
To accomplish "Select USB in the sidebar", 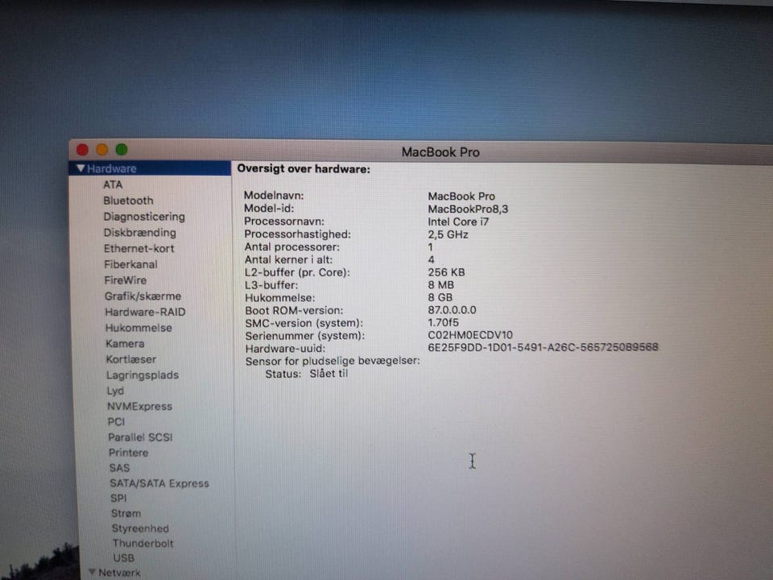I will point(124,558).
